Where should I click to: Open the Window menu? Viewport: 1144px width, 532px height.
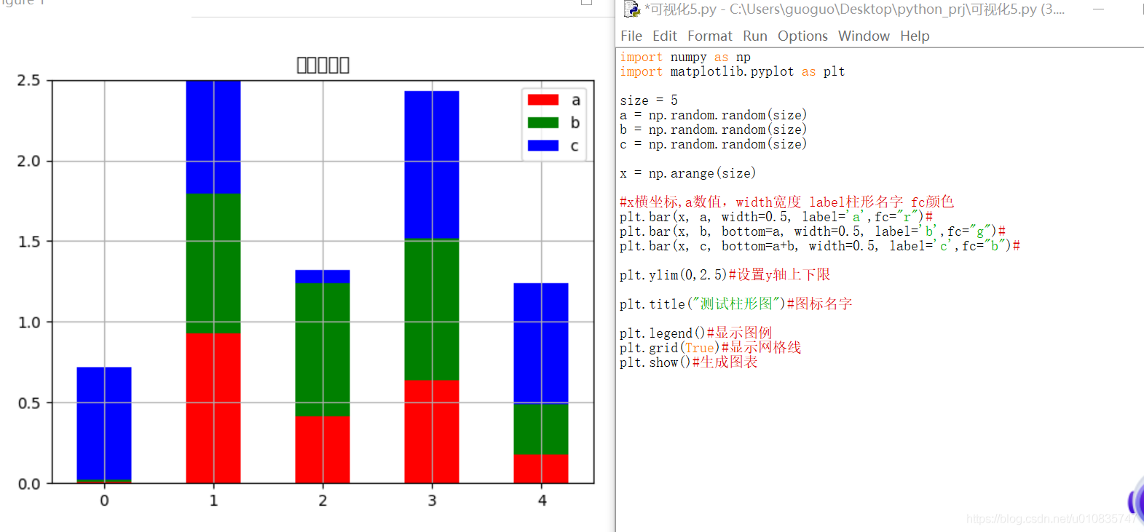click(864, 36)
